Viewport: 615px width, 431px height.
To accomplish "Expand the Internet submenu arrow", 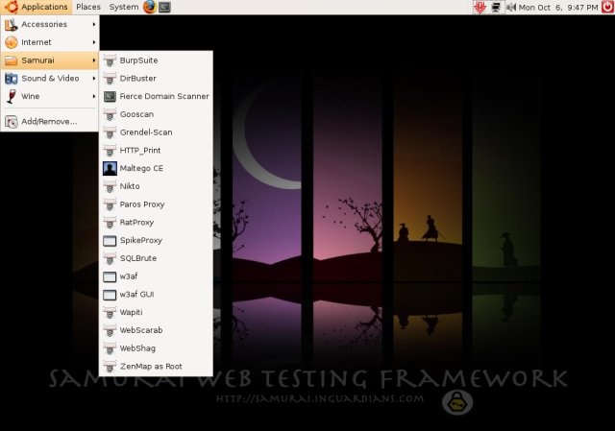I will 94,42.
